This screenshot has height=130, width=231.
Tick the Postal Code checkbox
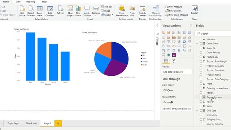point(201,57)
